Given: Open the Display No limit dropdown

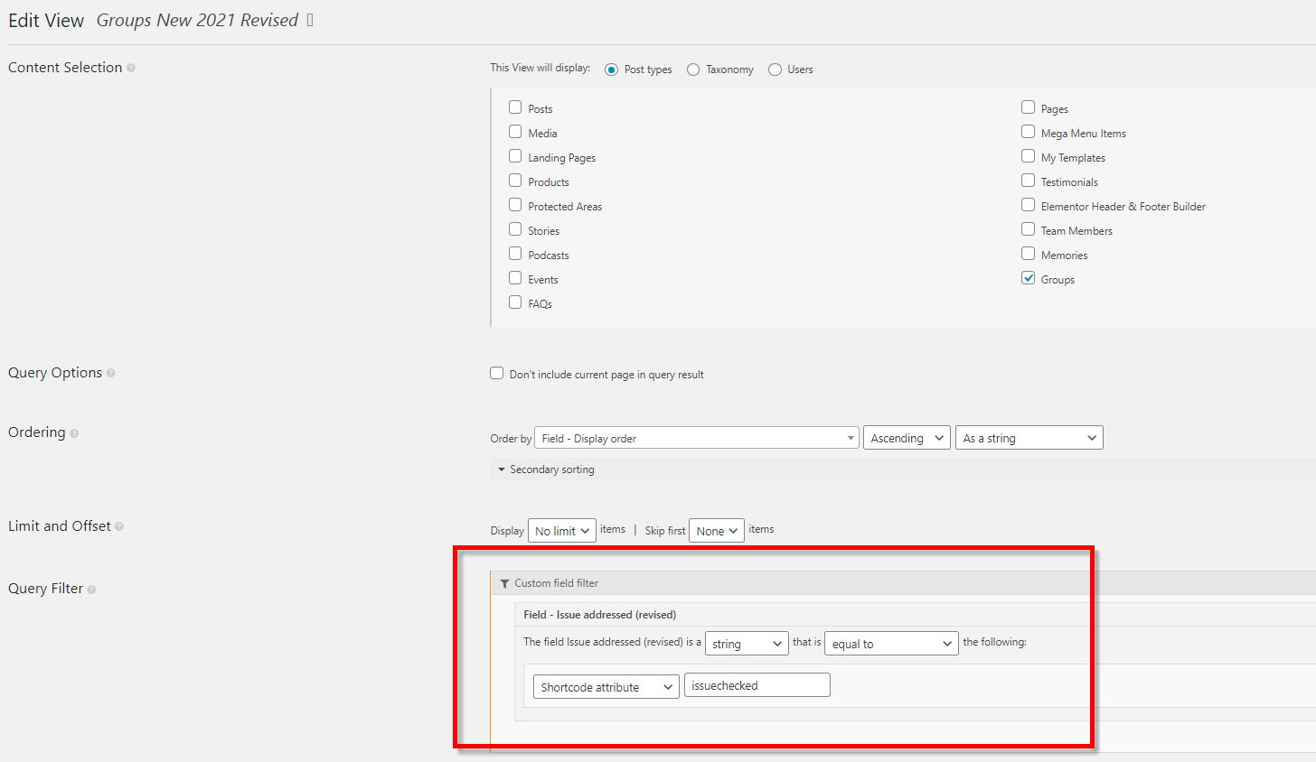Looking at the screenshot, I should click(561, 531).
